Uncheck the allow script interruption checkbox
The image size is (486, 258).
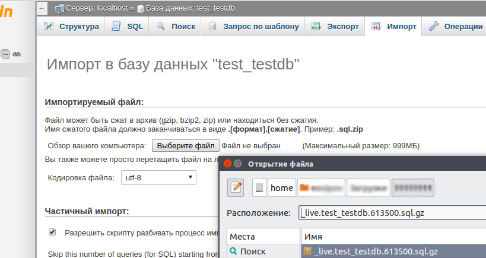click(52, 232)
